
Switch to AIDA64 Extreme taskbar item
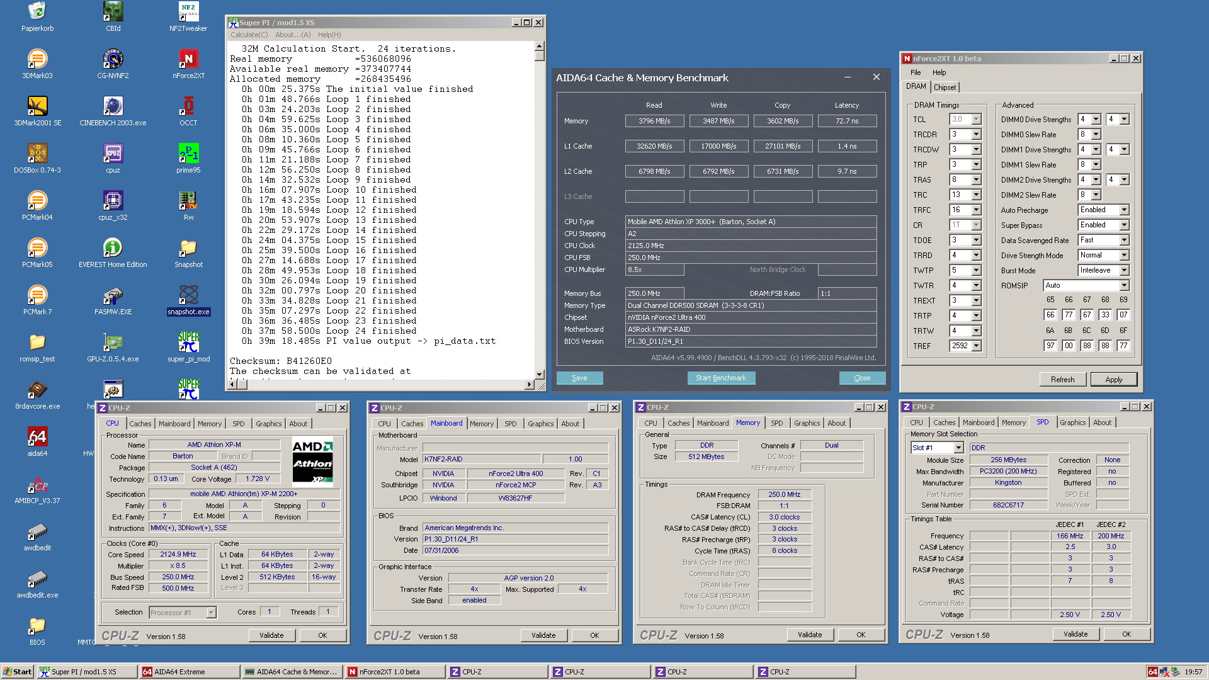click(190, 672)
